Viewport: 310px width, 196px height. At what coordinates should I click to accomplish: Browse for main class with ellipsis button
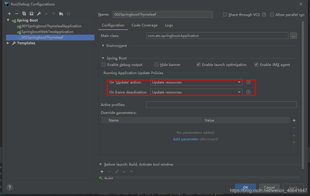[294, 36]
